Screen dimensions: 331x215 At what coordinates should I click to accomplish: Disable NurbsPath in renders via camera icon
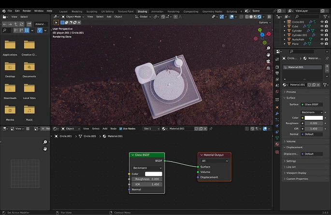[327, 39]
